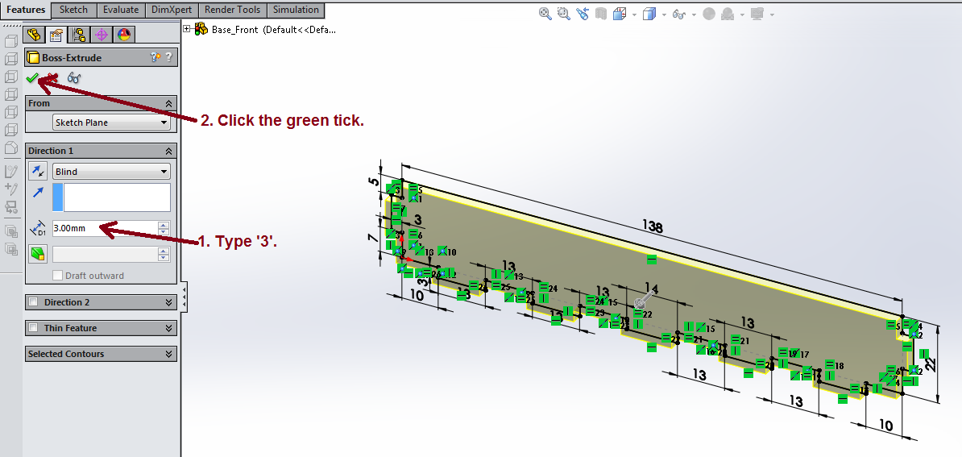Click the Detailed Preview eyeglasses icon
Image resolution: width=962 pixels, height=457 pixels.
(74, 78)
